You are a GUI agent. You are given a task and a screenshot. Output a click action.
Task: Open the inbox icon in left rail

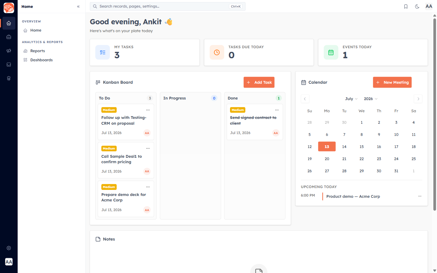tap(9, 65)
